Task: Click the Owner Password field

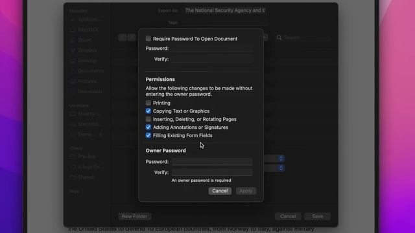Action: click(x=212, y=162)
